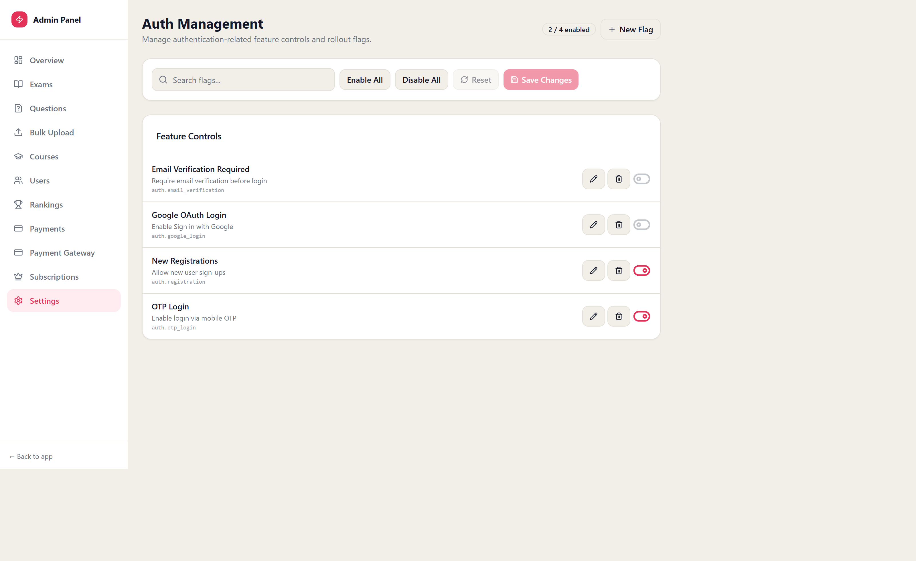Open the Questions section
916x561 pixels.
click(64, 108)
